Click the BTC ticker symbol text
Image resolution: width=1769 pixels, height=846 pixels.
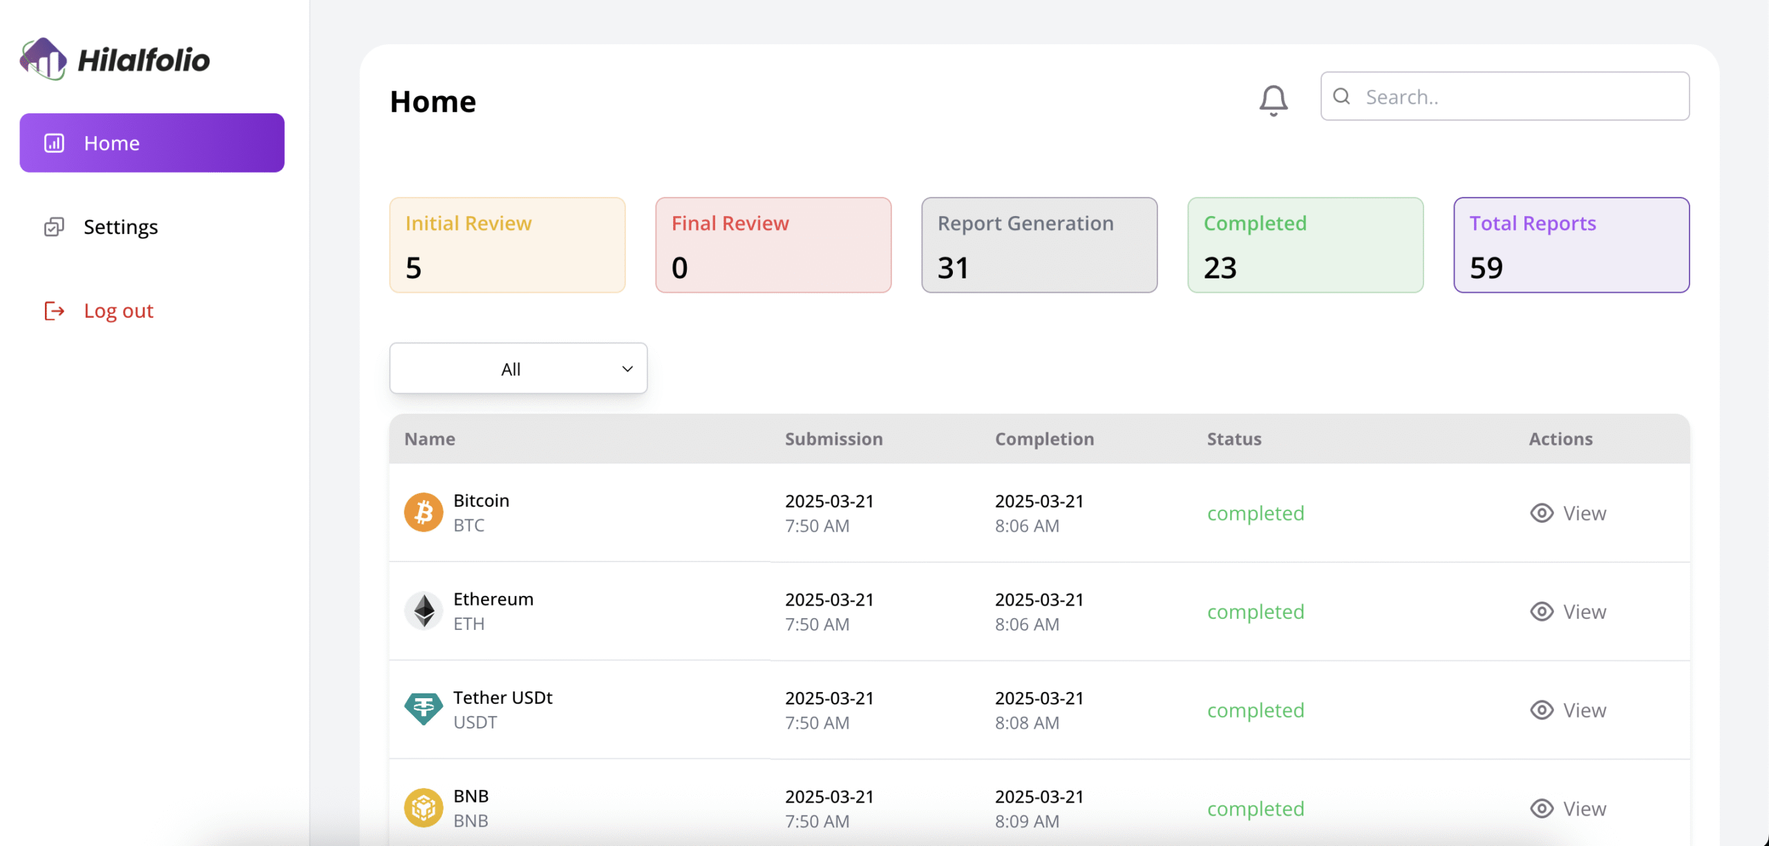[x=469, y=525]
